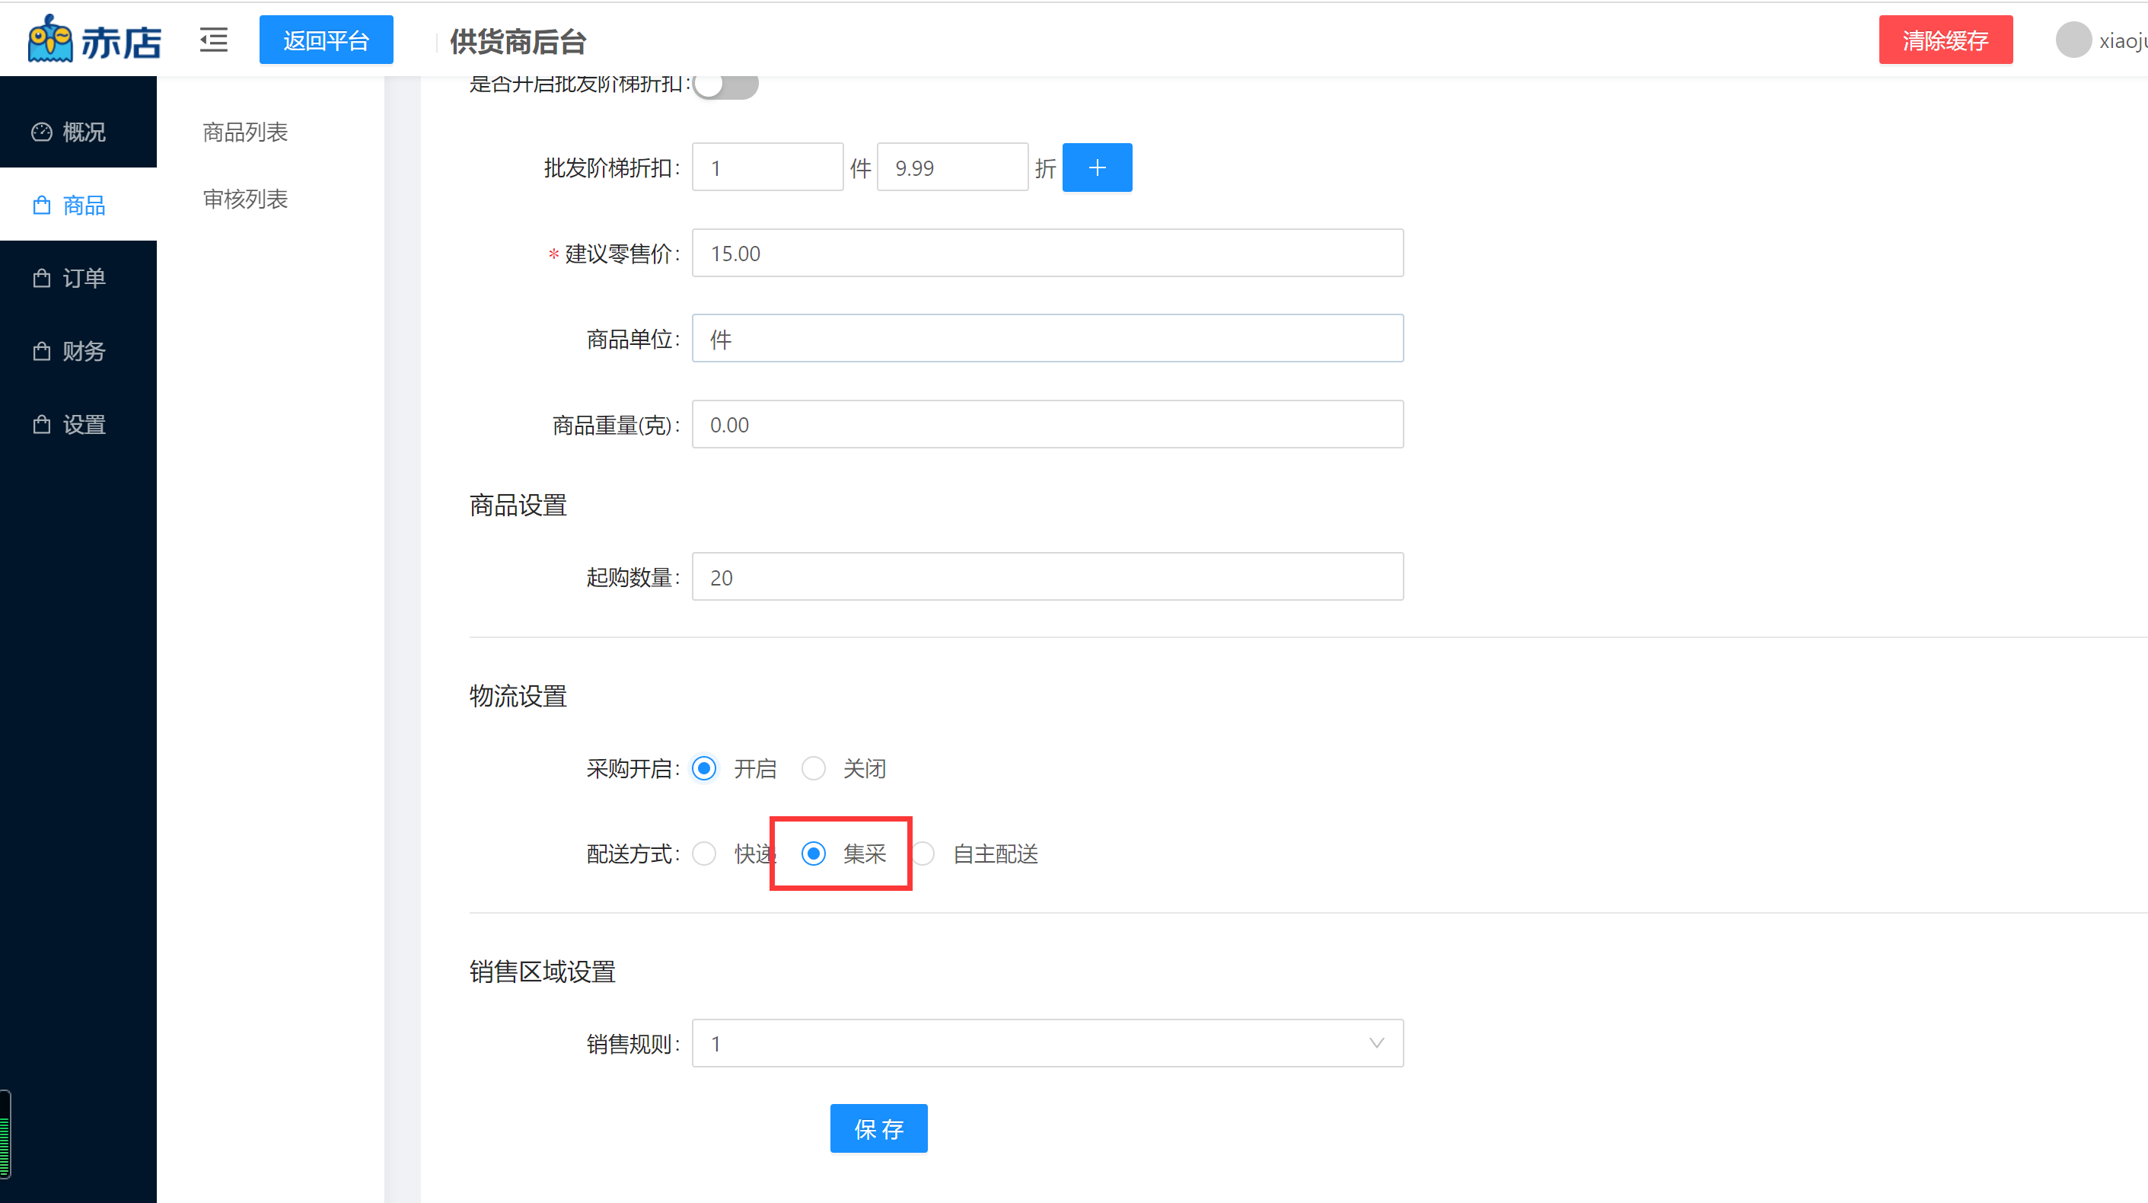Viewport: 2148px width, 1203px height.
Task: Go to the 审核列表 submenu
Action: [245, 199]
